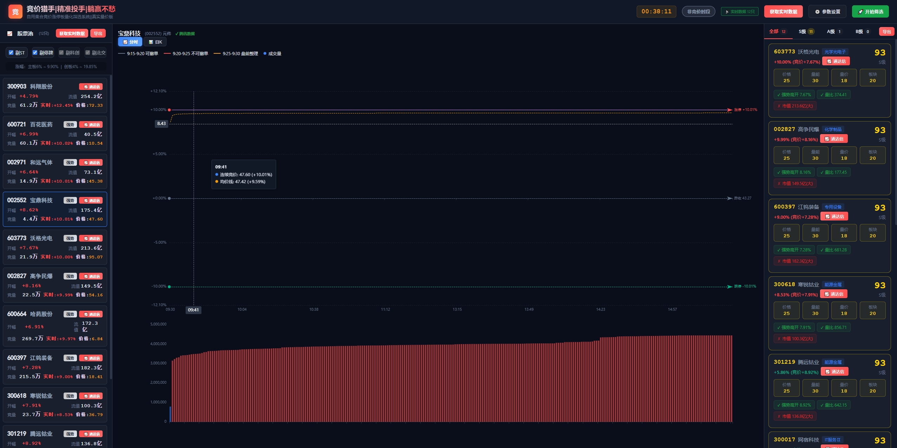Toggle the 剔停牌 checkbox

pyautogui.click(x=35, y=53)
